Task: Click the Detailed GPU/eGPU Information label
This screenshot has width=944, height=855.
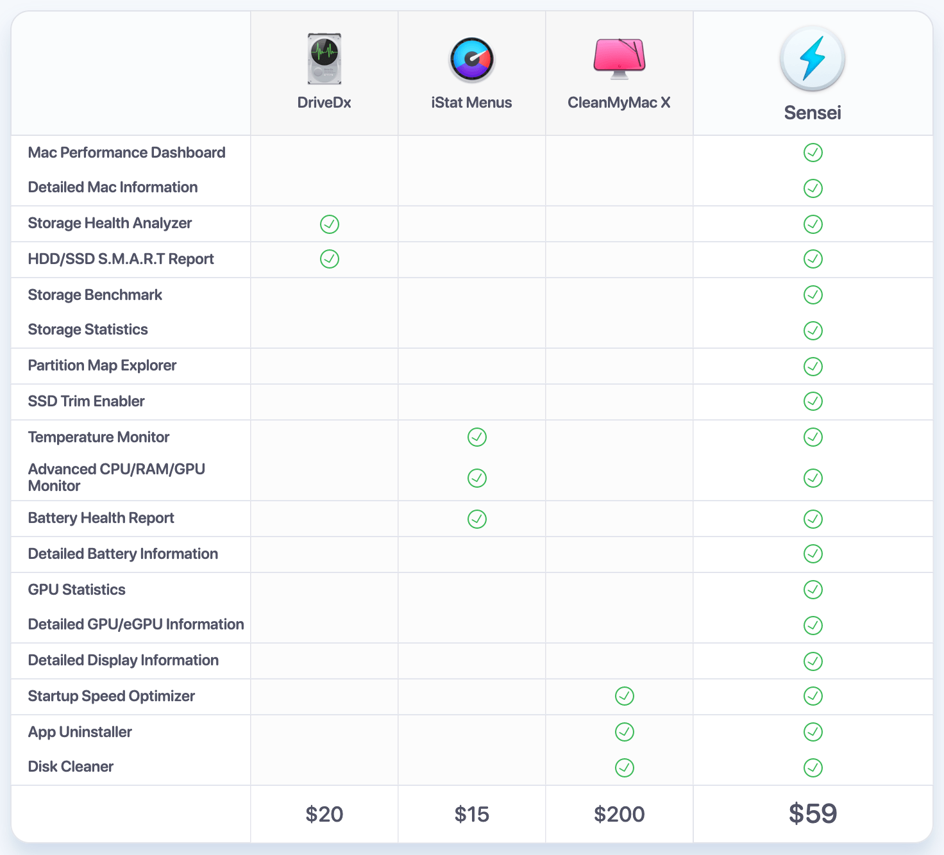Action: coord(136,624)
